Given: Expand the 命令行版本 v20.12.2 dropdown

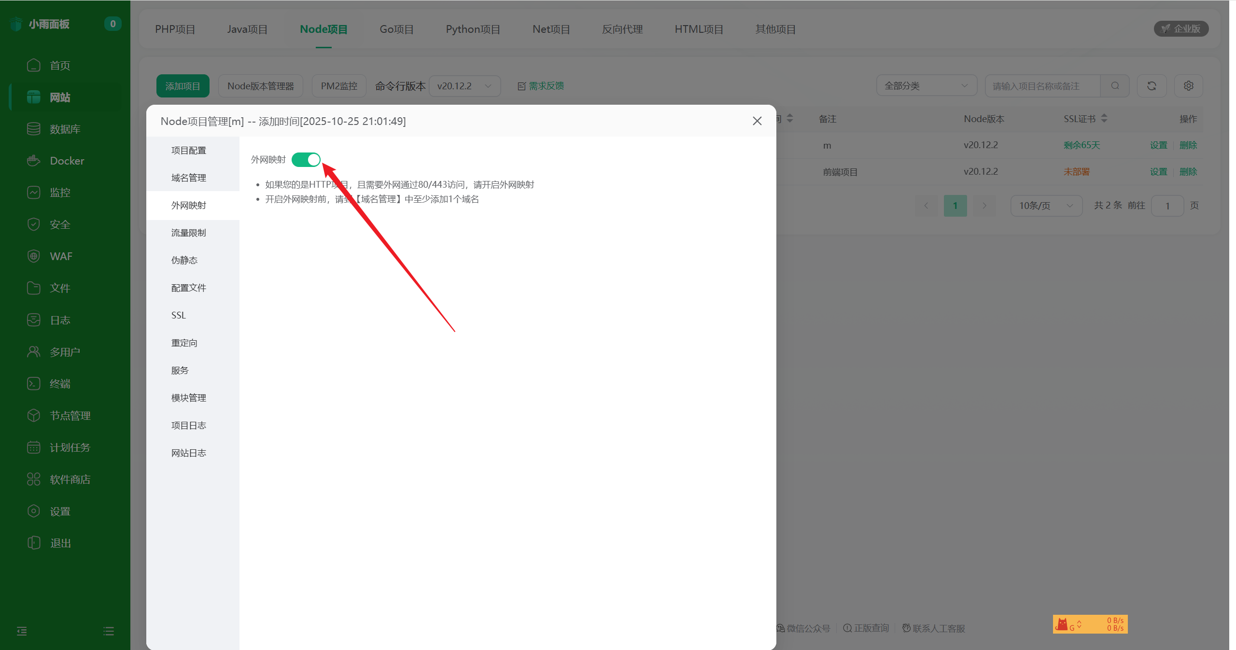Looking at the screenshot, I should click(x=464, y=86).
